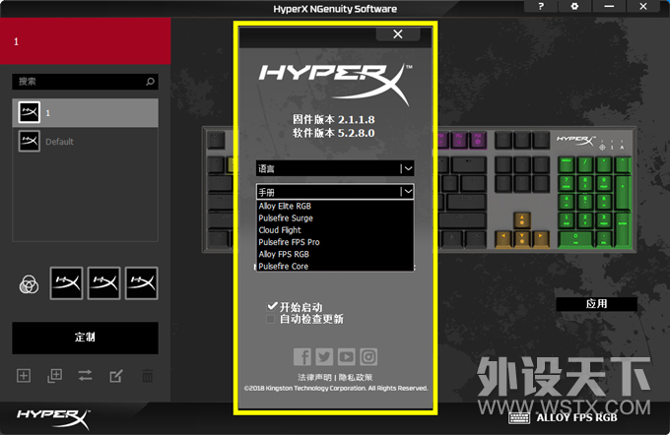This screenshot has height=435, width=670.
Task: Duplicate profile with the copy-plus icon
Action: pyautogui.click(x=55, y=376)
